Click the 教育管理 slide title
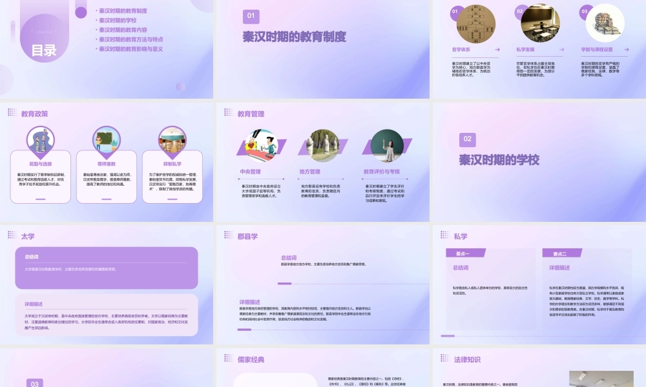This screenshot has width=646, height=387. pyautogui.click(x=251, y=114)
